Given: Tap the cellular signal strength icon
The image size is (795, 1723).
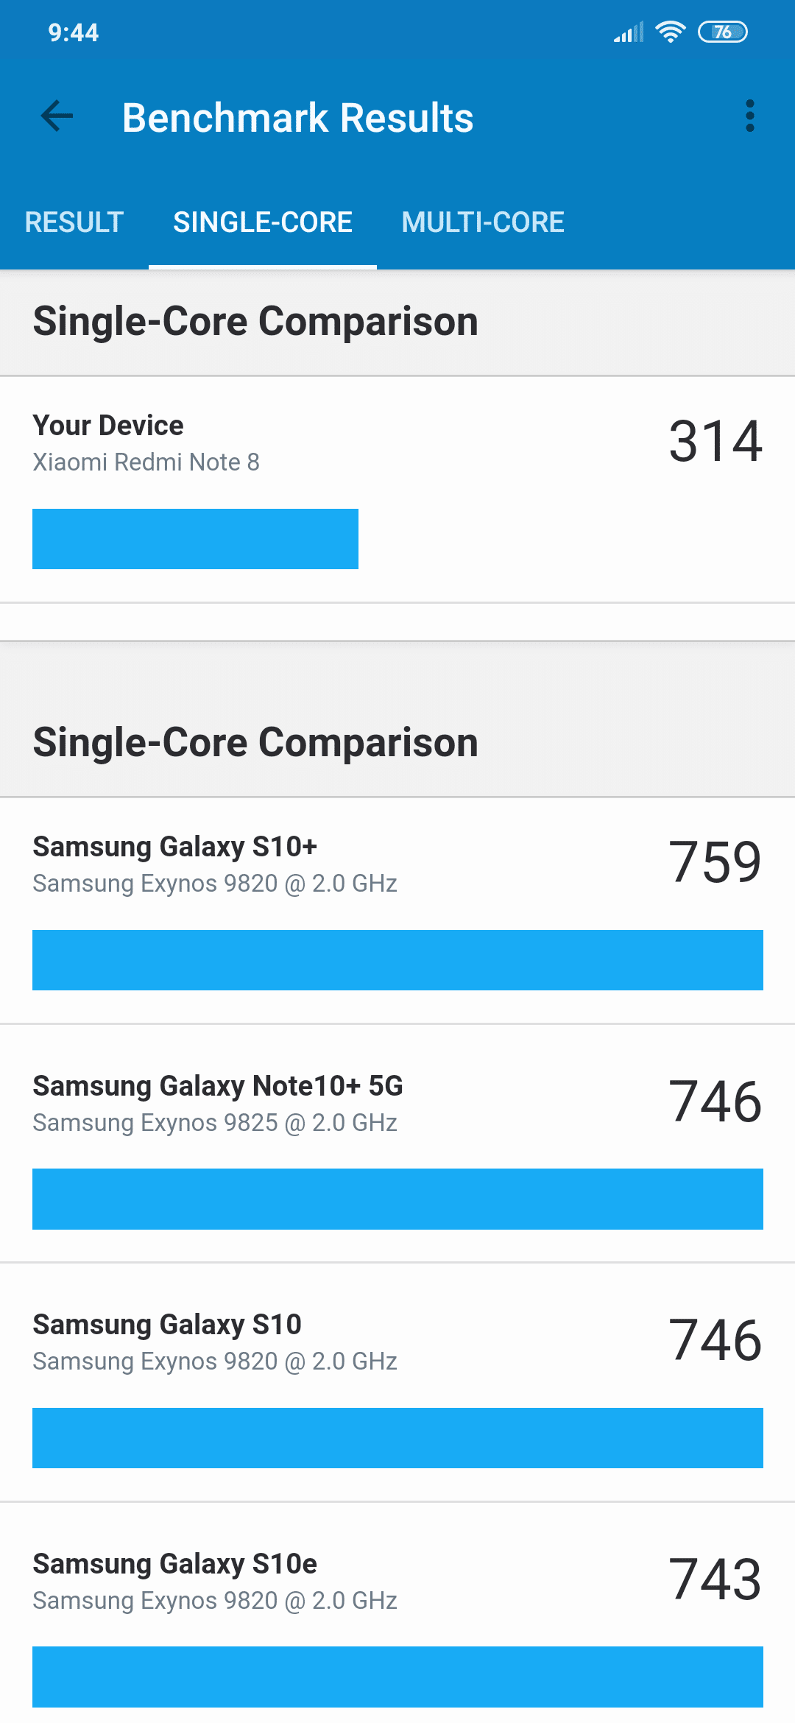Looking at the screenshot, I should pyautogui.click(x=629, y=32).
